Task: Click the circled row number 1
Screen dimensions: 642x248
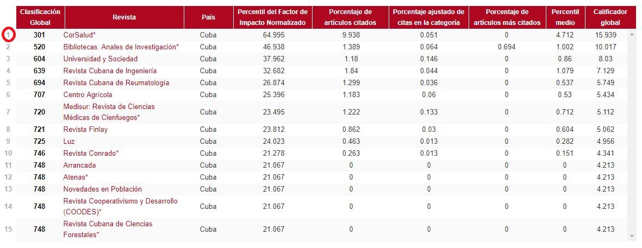Action: [8, 35]
